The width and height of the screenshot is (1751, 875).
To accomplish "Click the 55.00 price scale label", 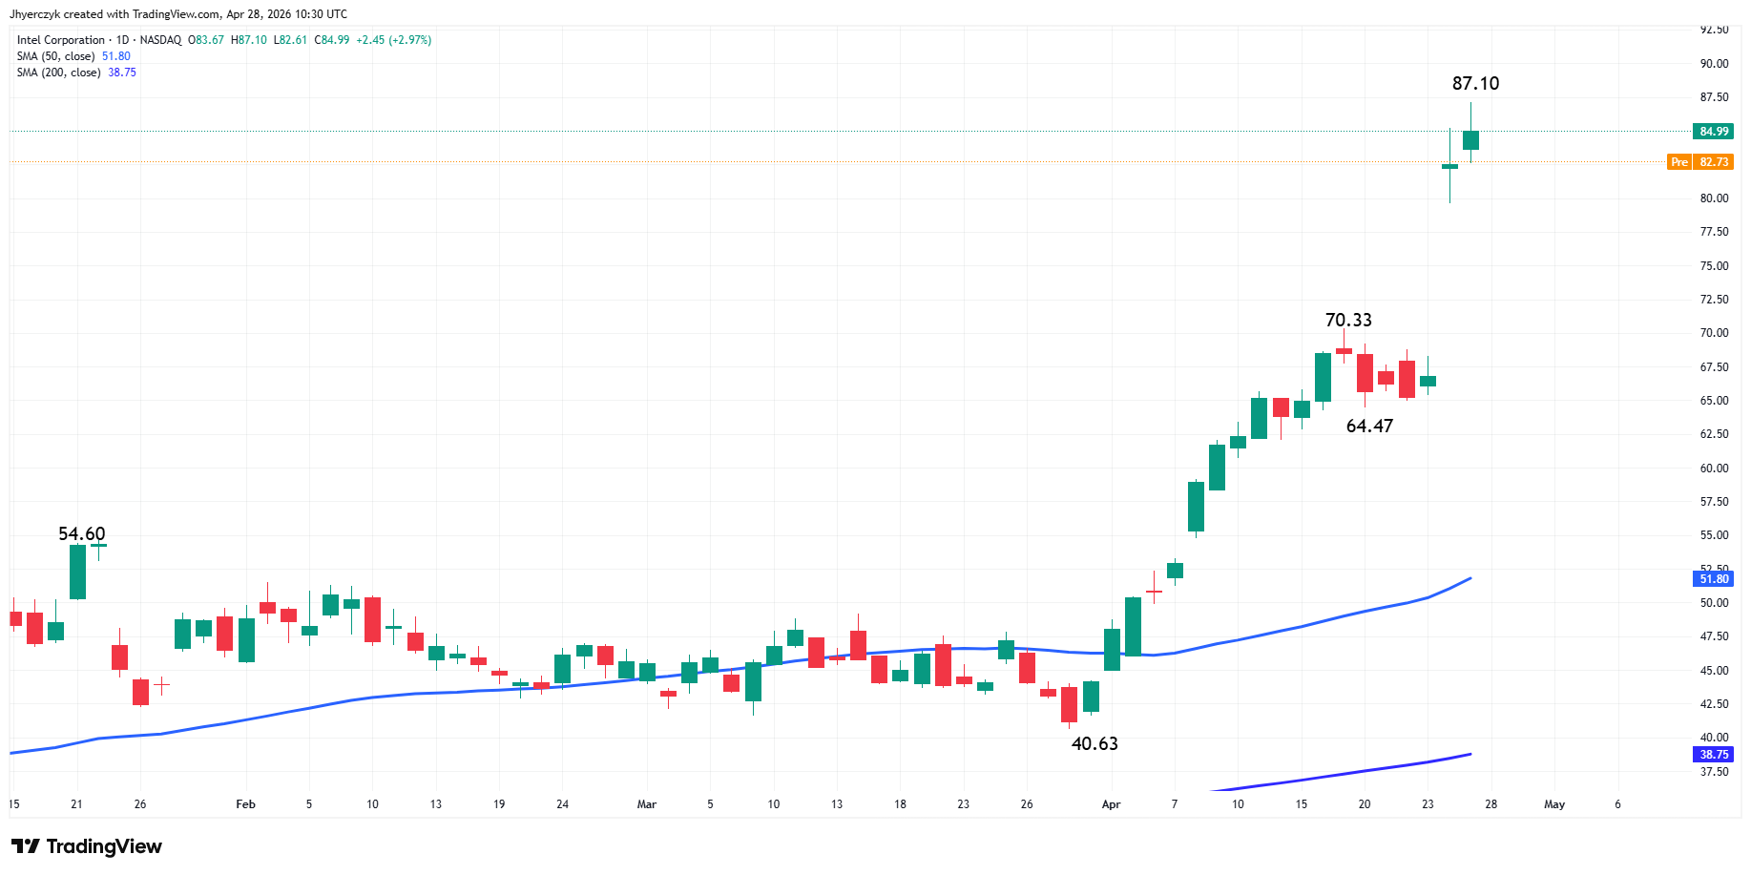I will tap(1714, 535).
